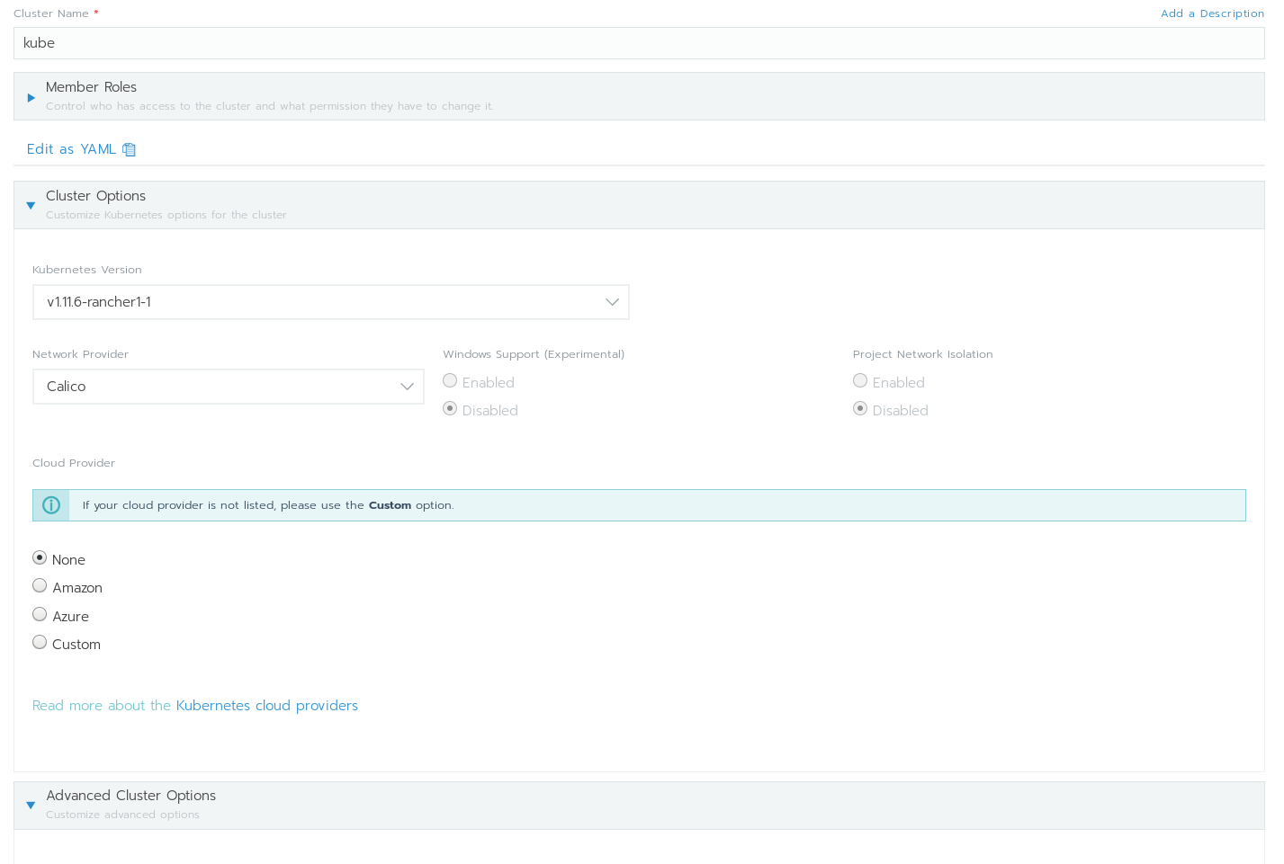The image size is (1284, 864).
Task: Select Disabled for Windows Support
Action: tap(450, 409)
